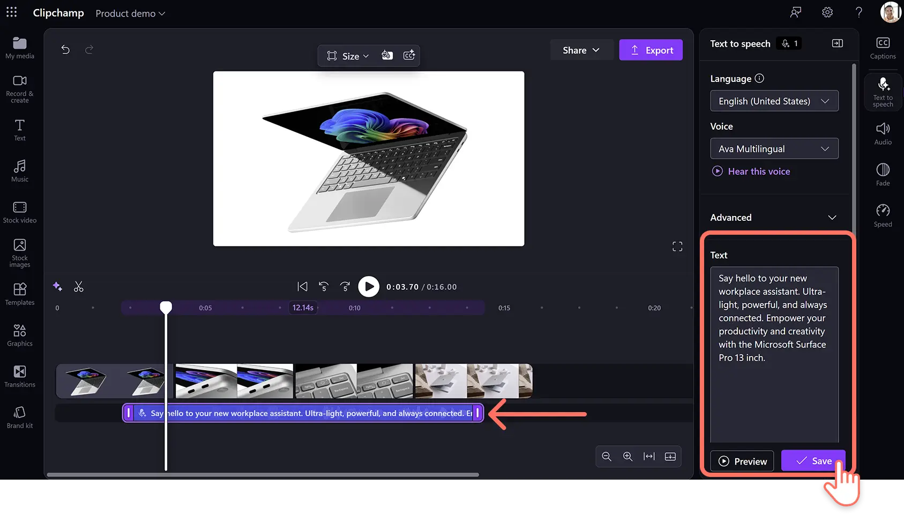Screen dimensions: 904x515
Task: Open Templates panel
Action: coord(20,294)
